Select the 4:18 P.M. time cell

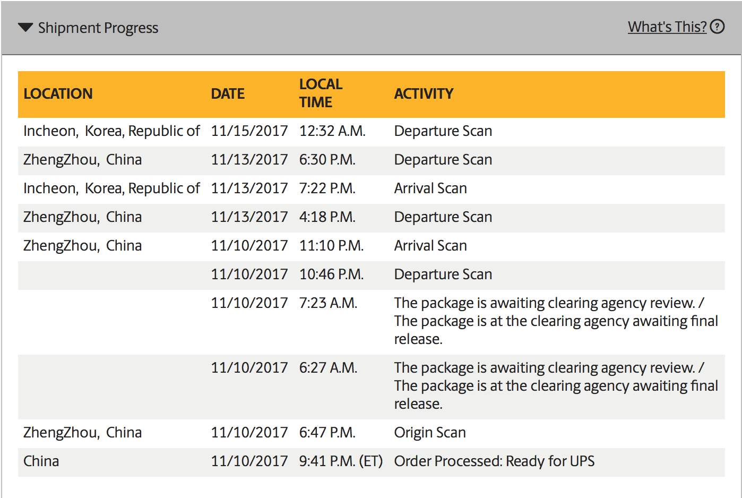click(x=327, y=217)
